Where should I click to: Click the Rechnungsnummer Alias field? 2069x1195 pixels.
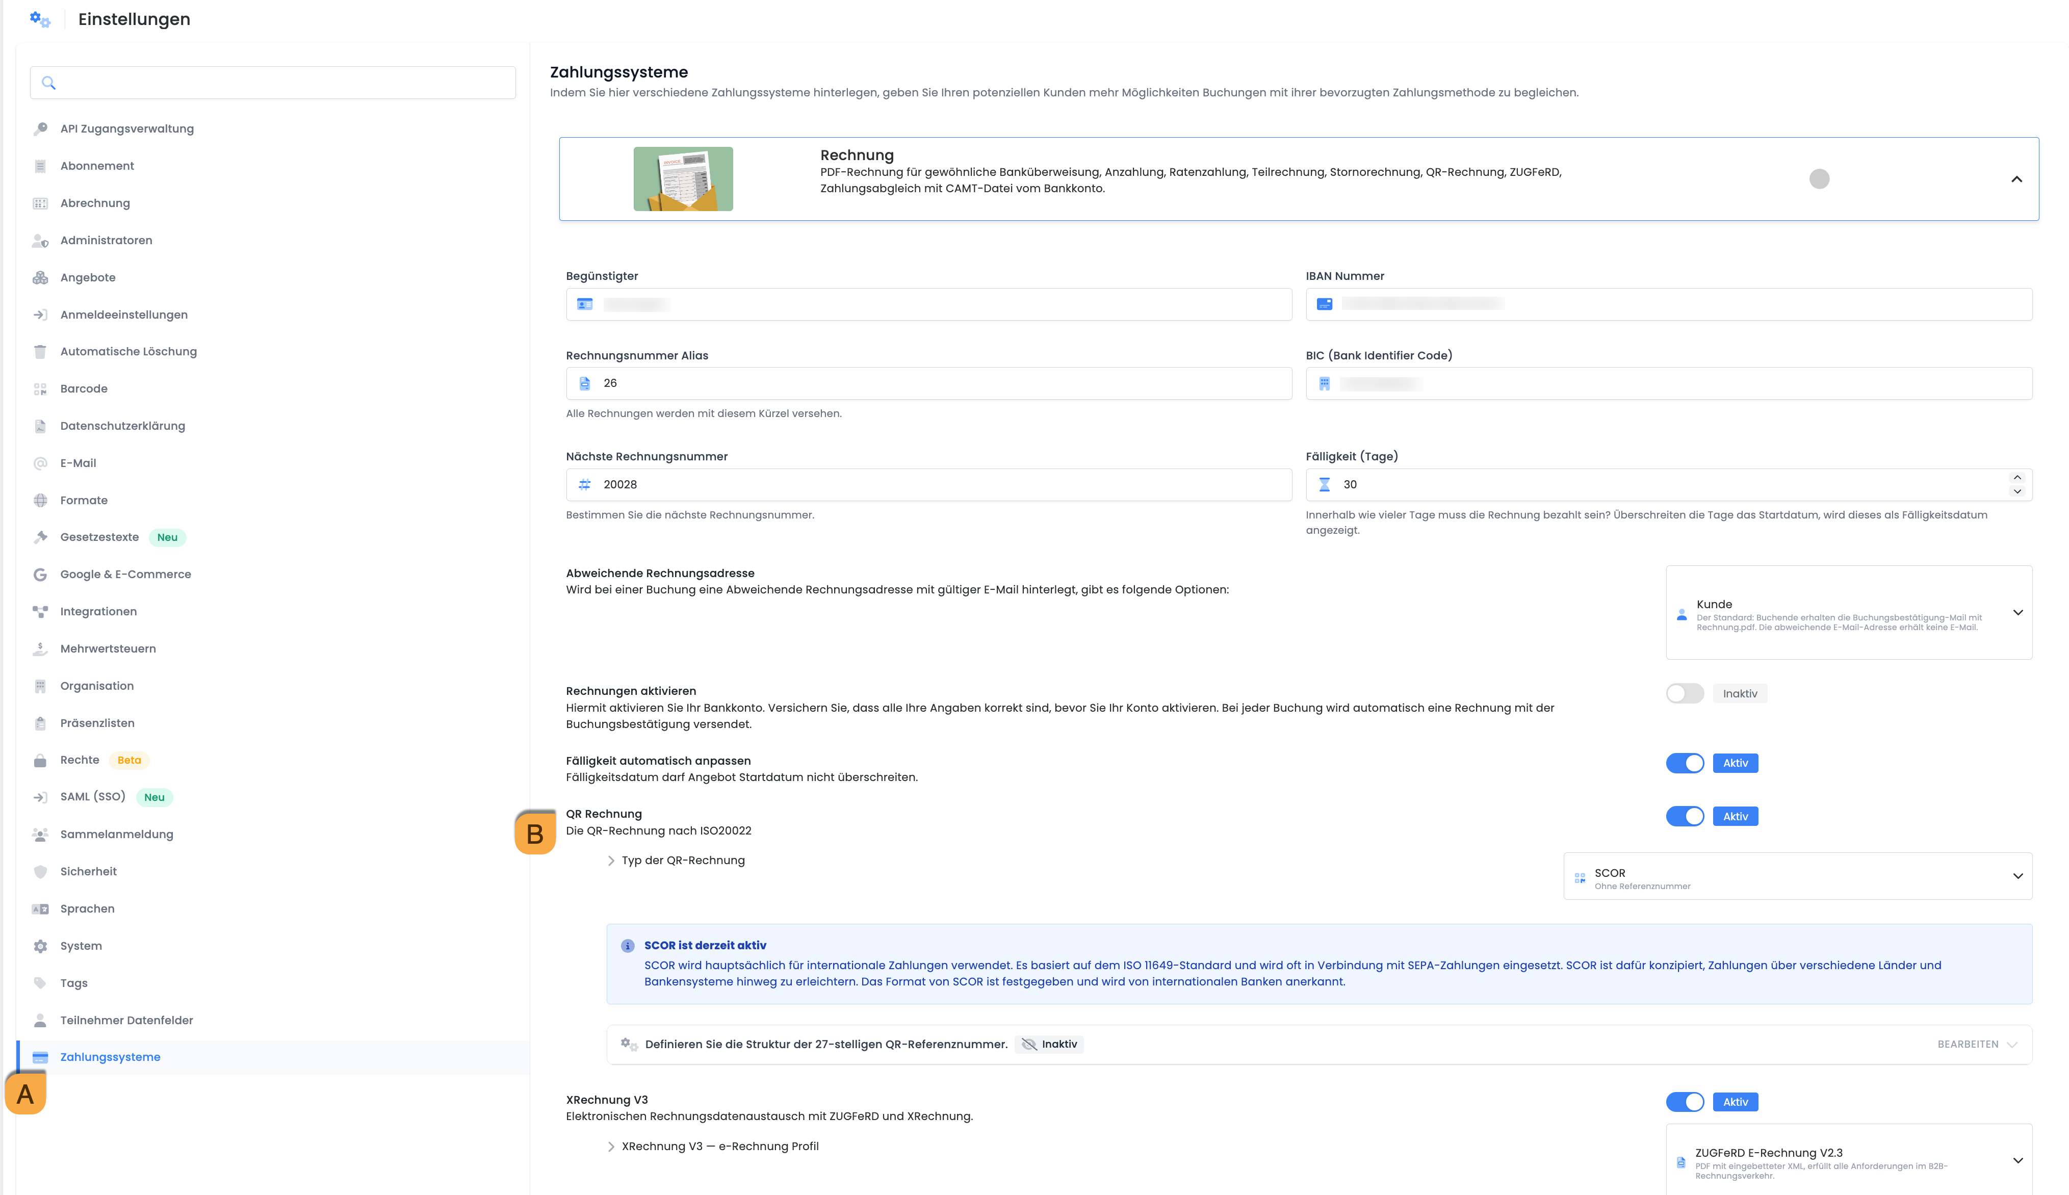(928, 383)
